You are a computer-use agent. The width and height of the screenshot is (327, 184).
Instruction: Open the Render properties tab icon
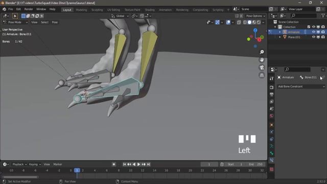[x=271, y=87]
